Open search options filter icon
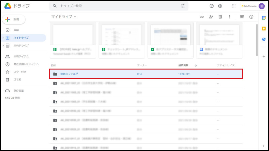 coord(183,6)
